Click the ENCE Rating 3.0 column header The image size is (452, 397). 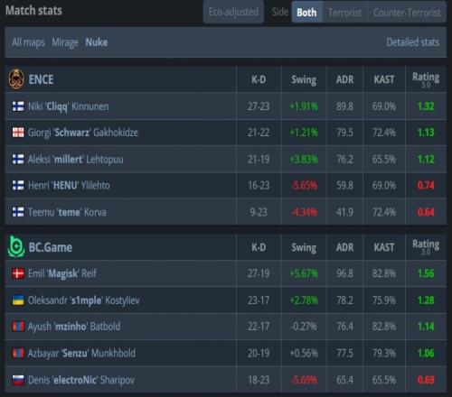tap(426, 79)
